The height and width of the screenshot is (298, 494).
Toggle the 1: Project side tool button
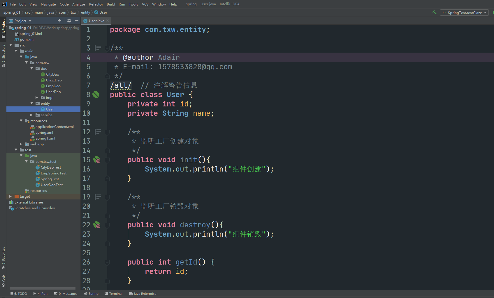coord(3,28)
